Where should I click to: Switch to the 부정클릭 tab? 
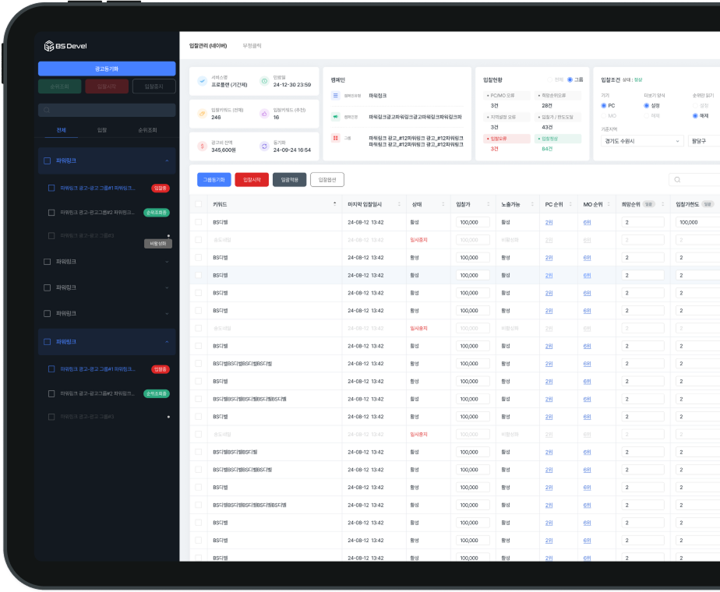pos(251,46)
